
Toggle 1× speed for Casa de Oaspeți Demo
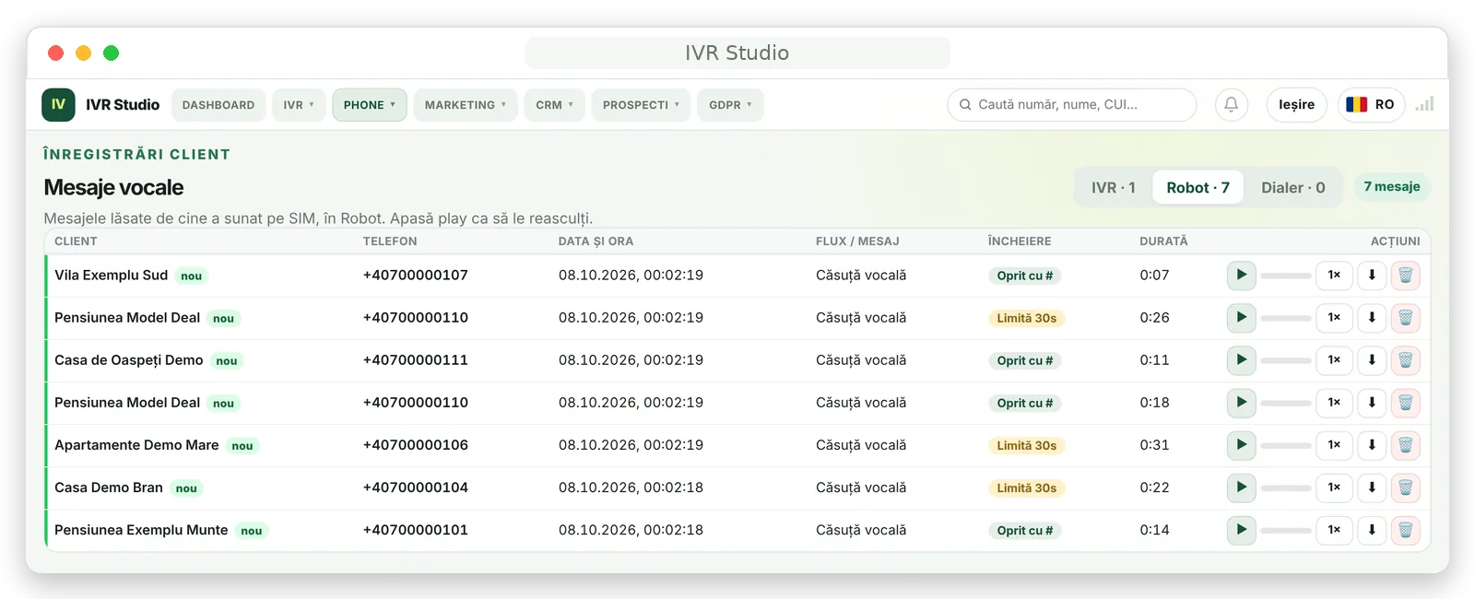(1334, 360)
